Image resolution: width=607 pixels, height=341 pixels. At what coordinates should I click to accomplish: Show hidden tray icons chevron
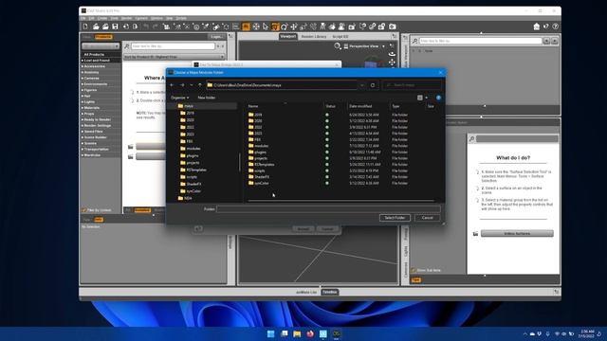pos(524,333)
